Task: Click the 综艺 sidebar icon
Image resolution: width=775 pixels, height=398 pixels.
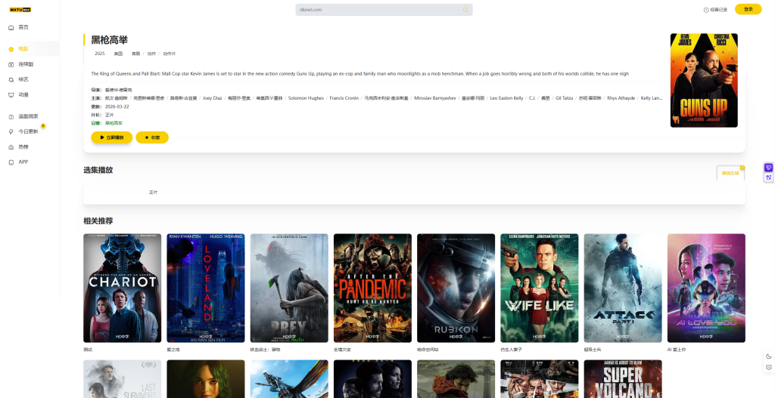Action: (x=11, y=79)
